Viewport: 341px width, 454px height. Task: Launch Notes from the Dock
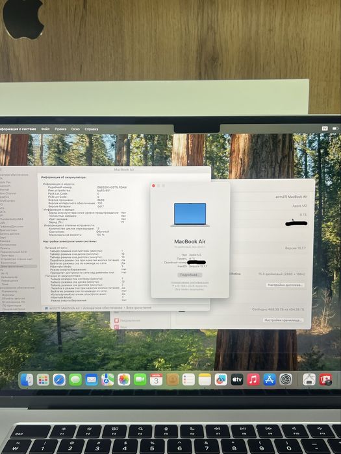pos(205,379)
